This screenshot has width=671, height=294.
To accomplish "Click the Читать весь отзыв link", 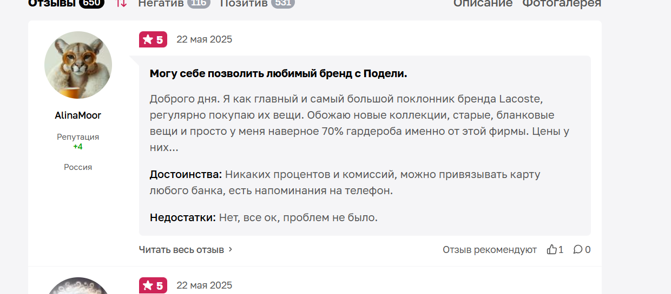I will (181, 250).
